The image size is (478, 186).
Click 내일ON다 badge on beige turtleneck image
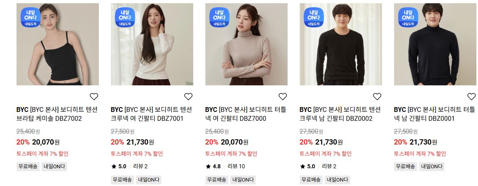219,17
